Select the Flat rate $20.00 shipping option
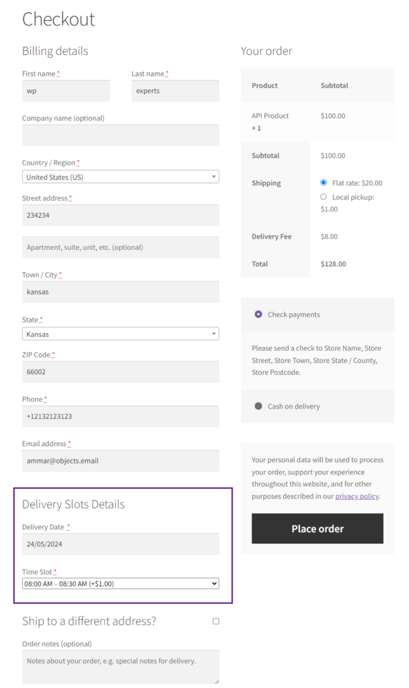The width and height of the screenshot is (409, 688). point(324,183)
